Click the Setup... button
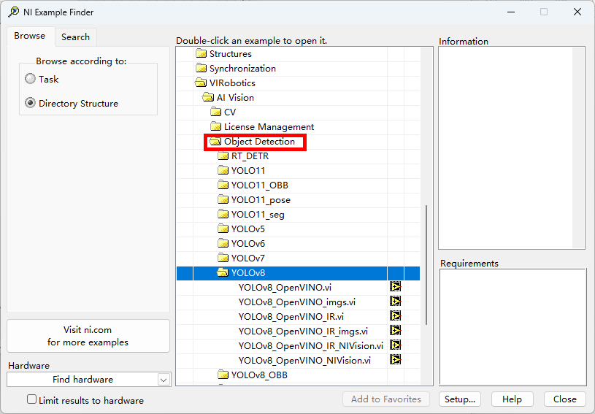The image size is (595, 414). [x=461, y=399]
